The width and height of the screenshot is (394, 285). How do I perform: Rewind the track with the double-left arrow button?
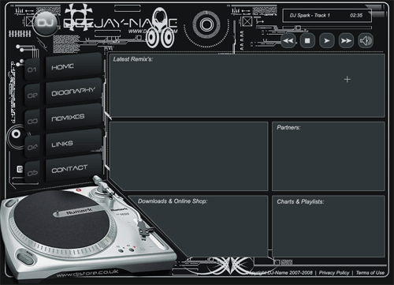click(x=288, y=41)
